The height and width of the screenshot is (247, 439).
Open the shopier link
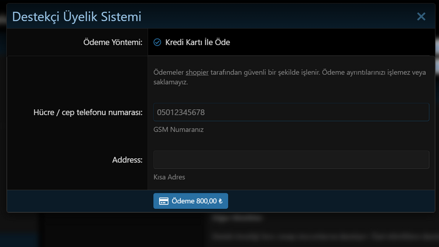click(x=197, y=72)
